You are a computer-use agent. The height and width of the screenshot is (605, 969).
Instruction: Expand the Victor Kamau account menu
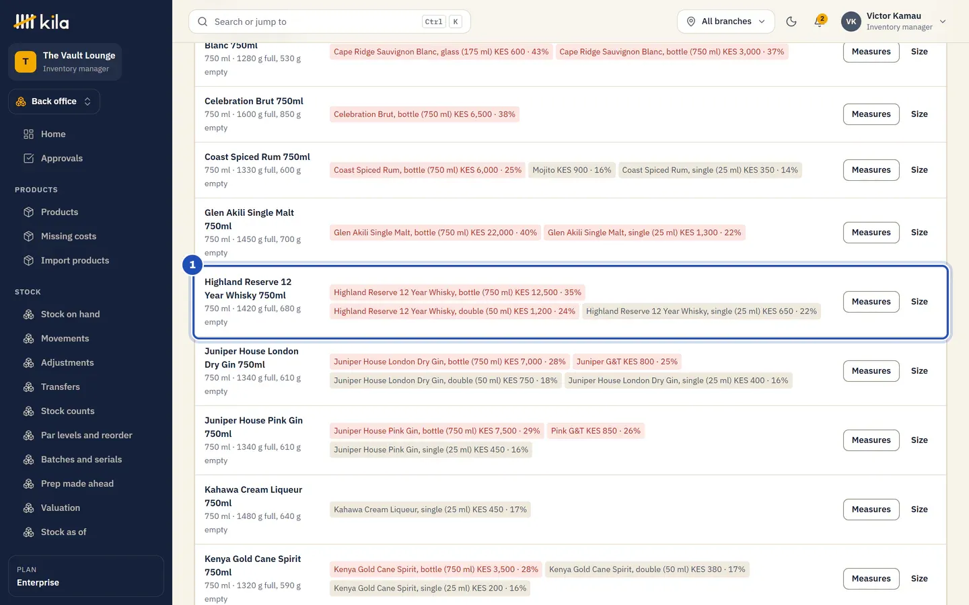tap(894, 22)
